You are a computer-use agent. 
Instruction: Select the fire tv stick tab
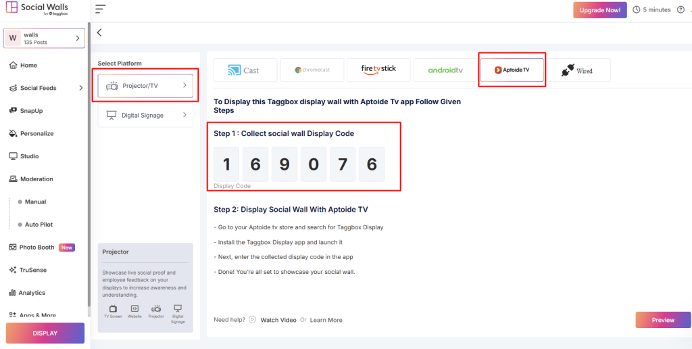point(378,70)
